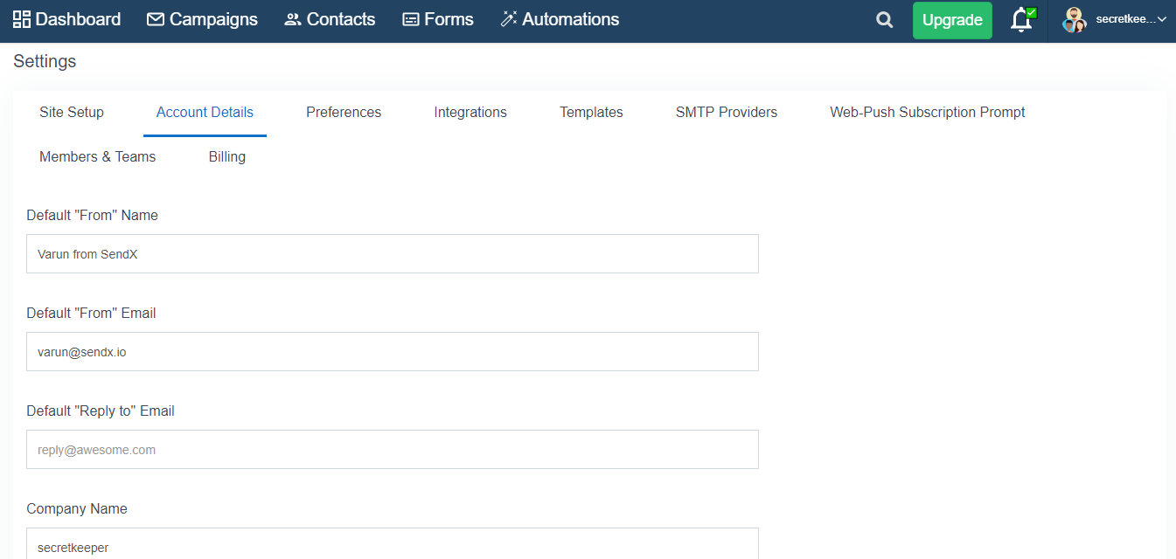1176x559 pixels.
Task: Open the Dashboard menu item
Action: pos(66,19)
